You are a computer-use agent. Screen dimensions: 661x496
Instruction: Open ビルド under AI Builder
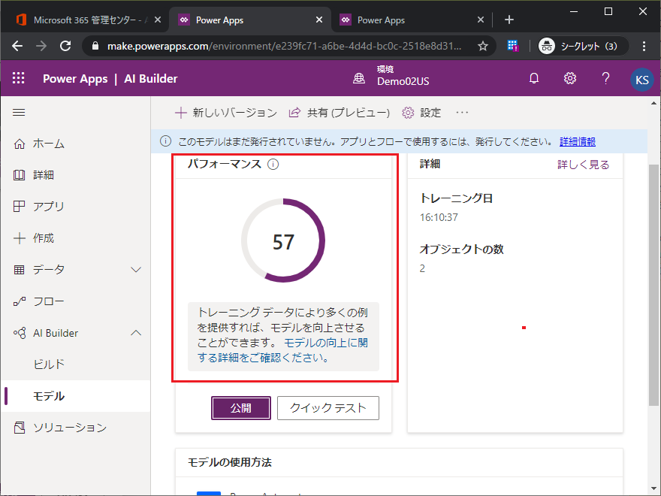pyautogui.click(x=50, y=364)
